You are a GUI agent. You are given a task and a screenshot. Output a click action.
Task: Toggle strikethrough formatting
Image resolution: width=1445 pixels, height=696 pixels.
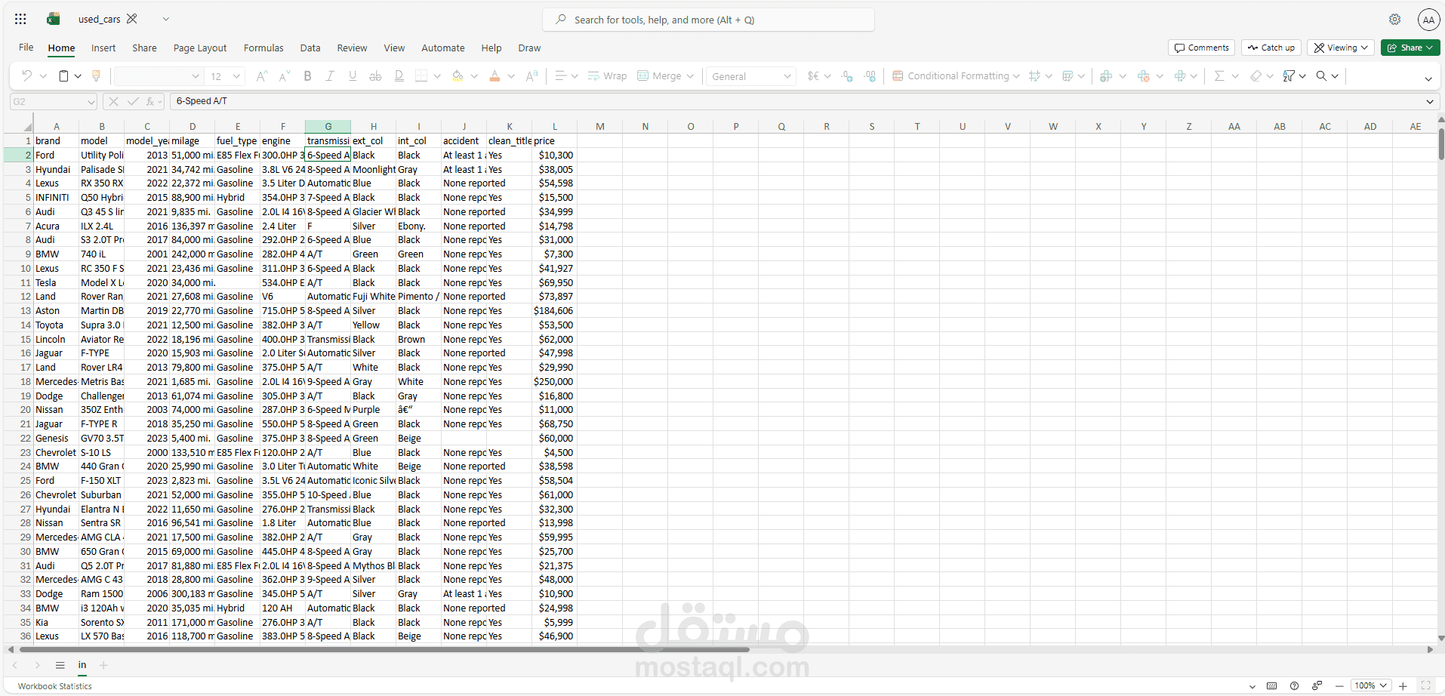[x=375, y=76]
